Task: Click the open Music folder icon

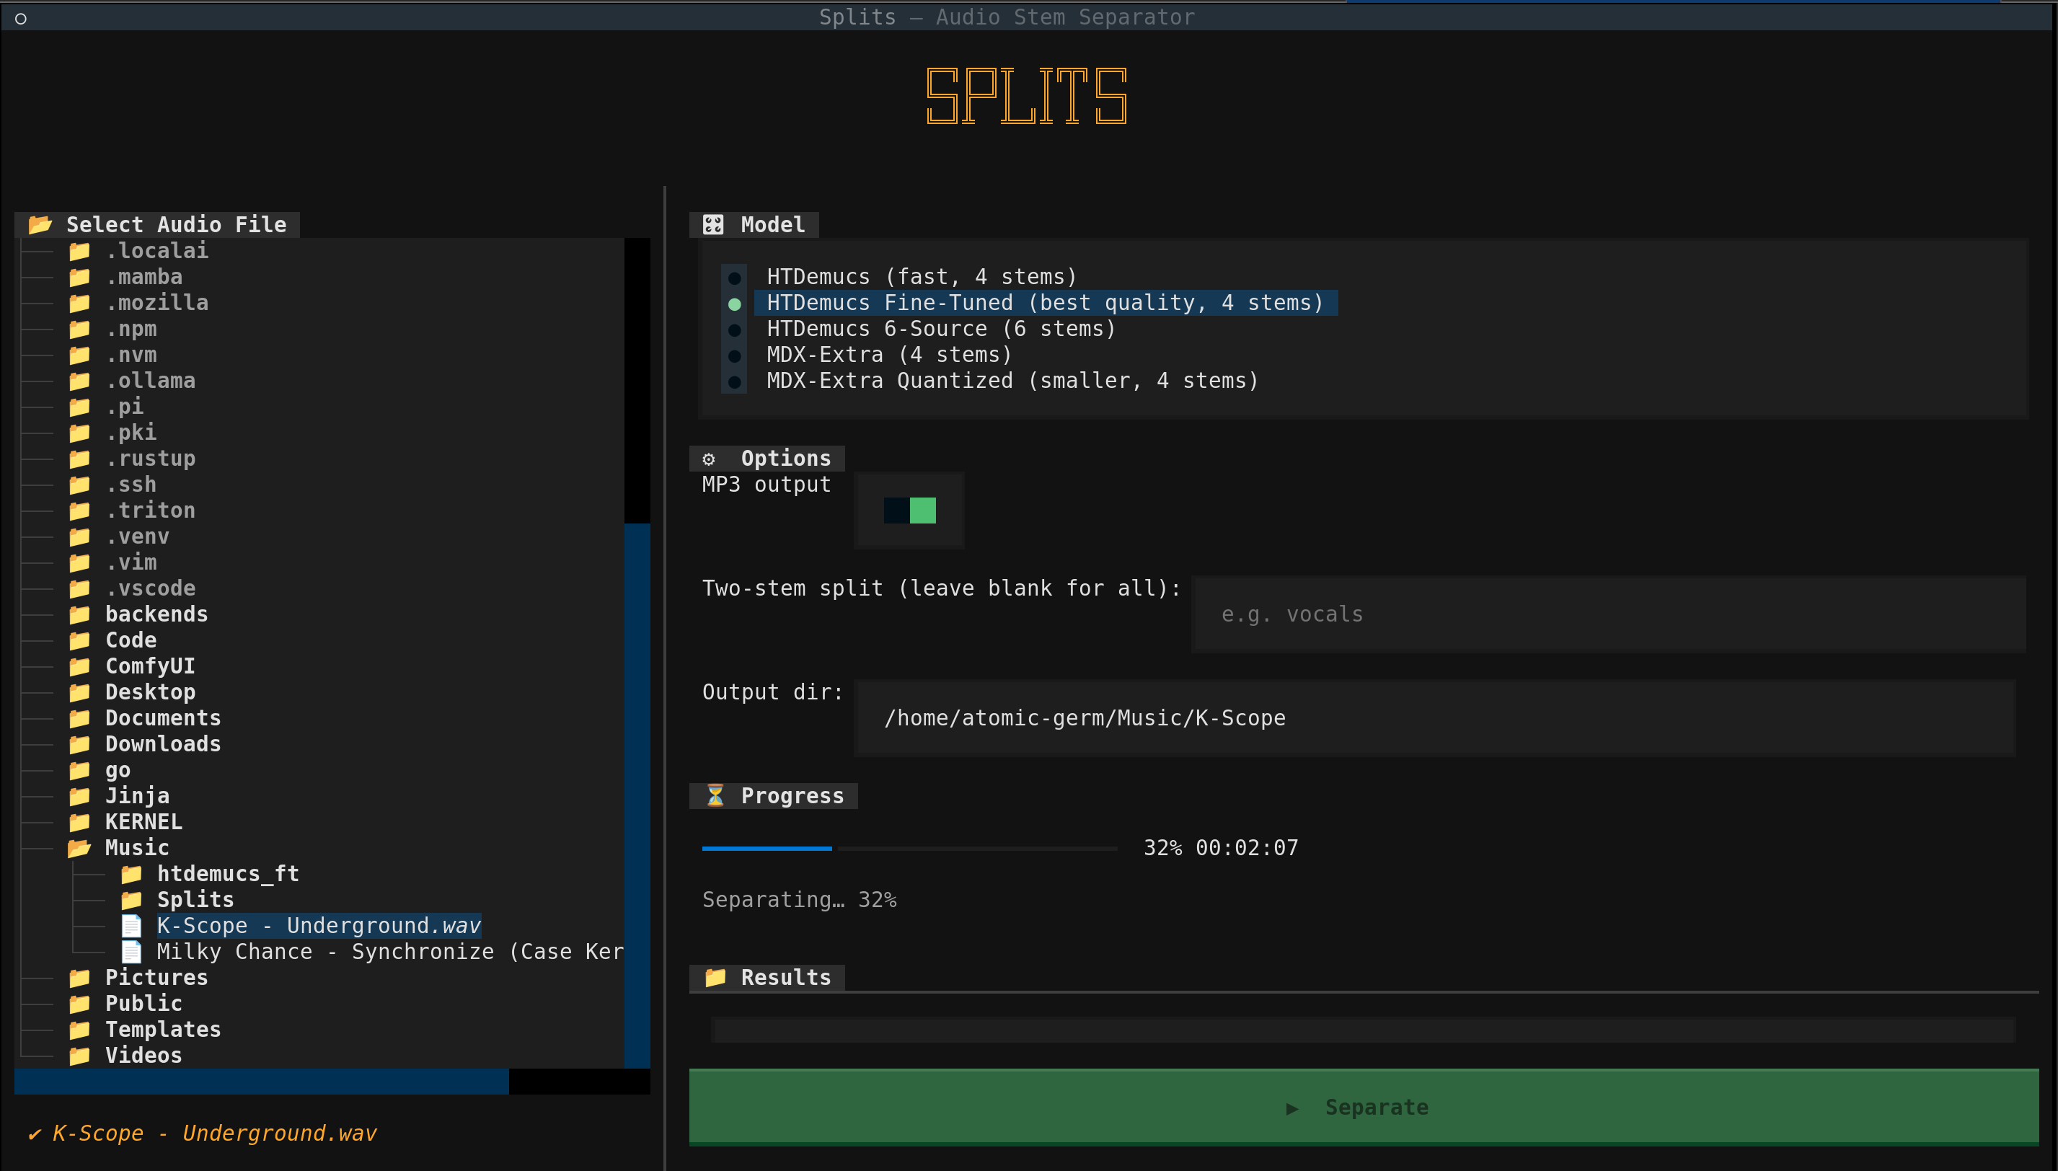Action: pos(79,848)
